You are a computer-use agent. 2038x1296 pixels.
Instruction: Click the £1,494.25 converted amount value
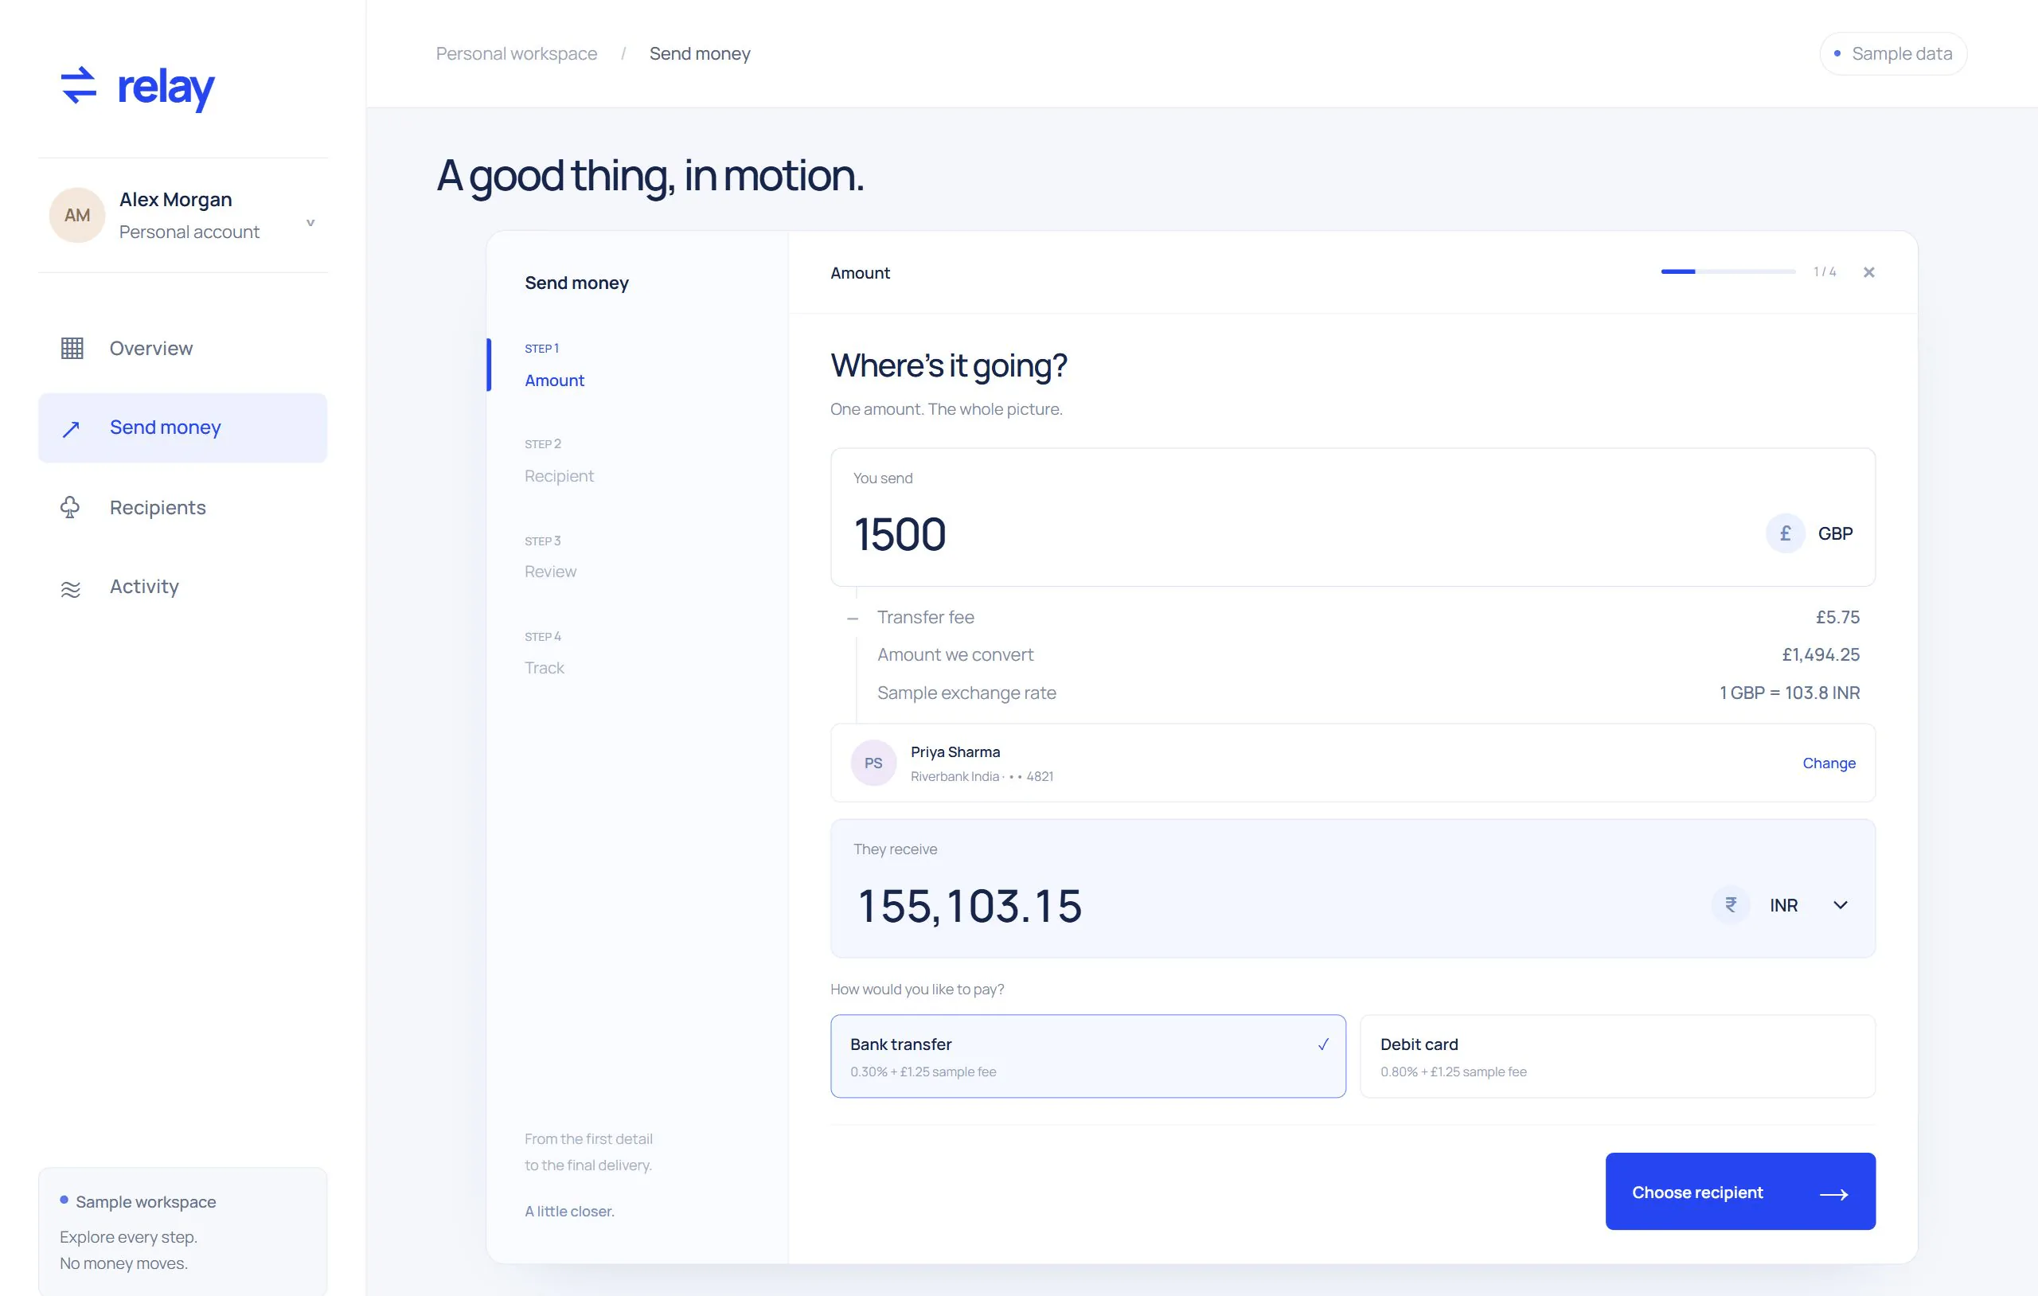click(x=1821, y=654)
